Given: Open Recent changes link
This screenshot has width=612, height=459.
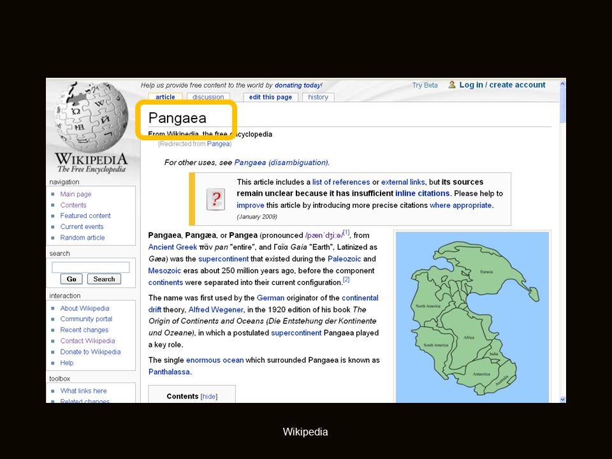Looking at the screenshot, I should coord(84,330).
